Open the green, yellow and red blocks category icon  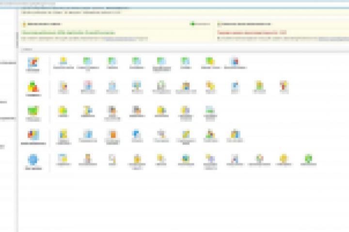pos(33,87)
